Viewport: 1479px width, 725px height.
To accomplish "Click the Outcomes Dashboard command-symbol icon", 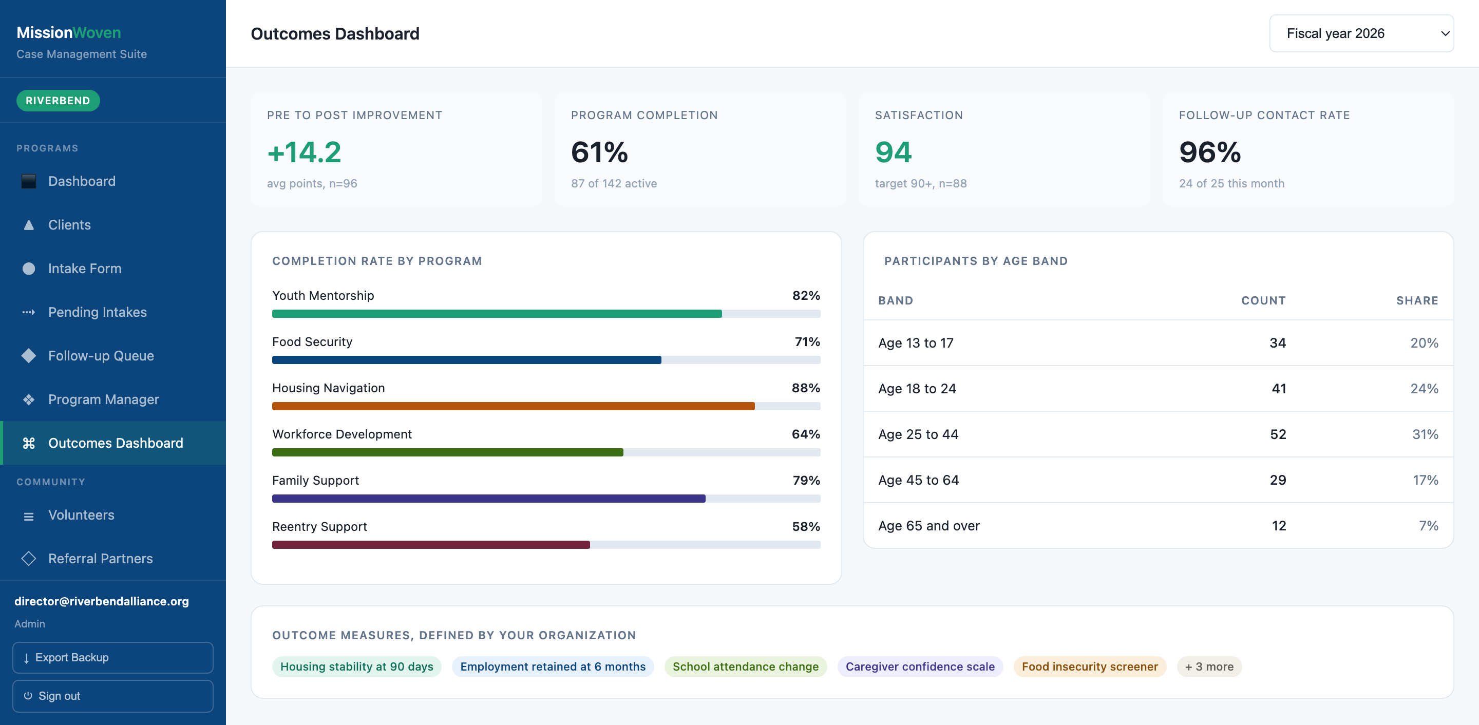I will [29, 443].
